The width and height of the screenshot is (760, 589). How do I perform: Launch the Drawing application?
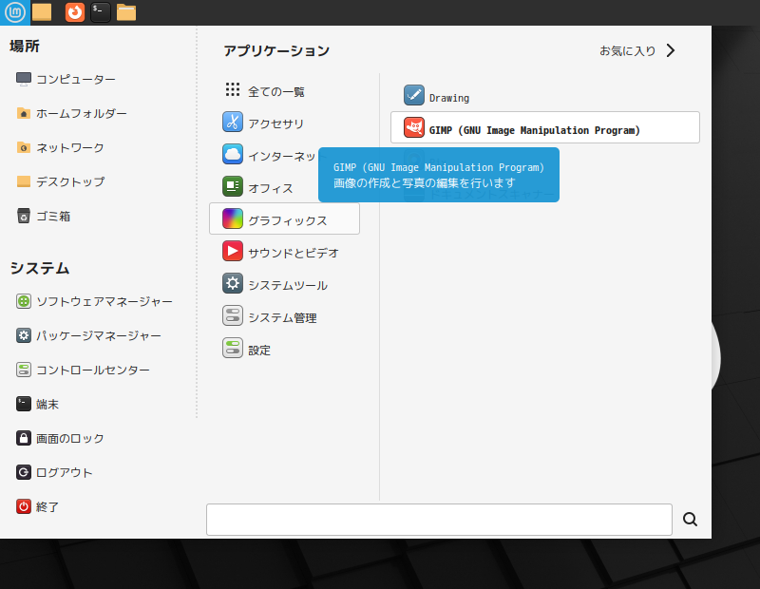(x=544, y=96)
